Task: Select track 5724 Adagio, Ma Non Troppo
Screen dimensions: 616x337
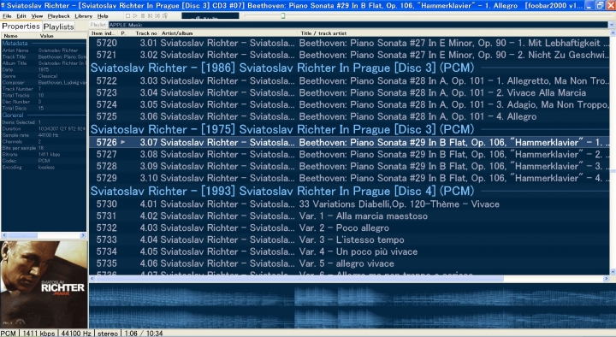Action: pyautogui.click(x=349, y=104)
